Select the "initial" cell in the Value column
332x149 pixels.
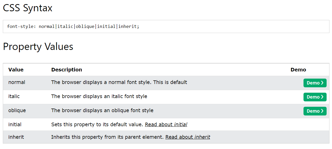15,125
